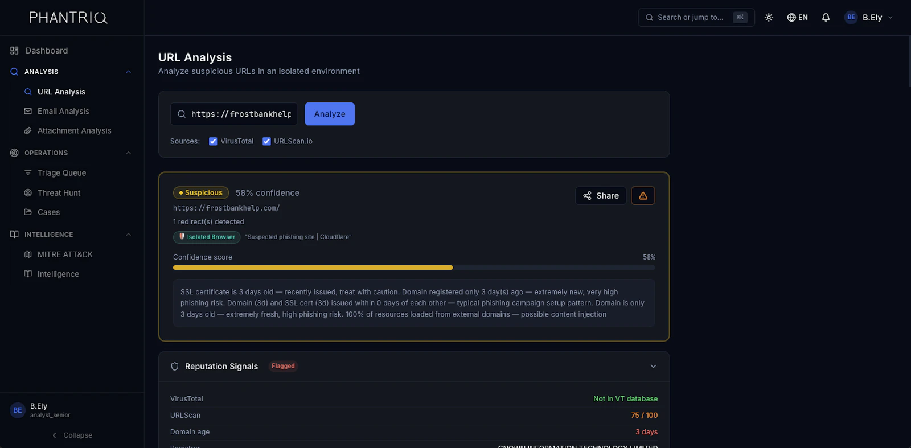
Task: Click the Email Analysis envelope icon
Action: point(28,111)
